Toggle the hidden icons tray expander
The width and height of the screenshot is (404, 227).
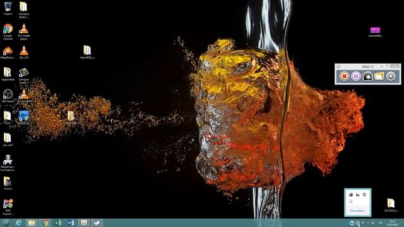pos(358,223)
